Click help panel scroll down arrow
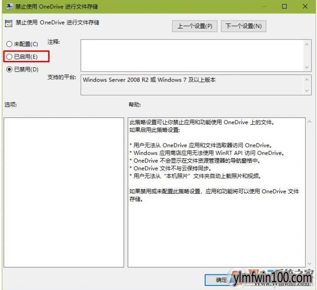The width and height of the screenshot is (317, 290). [x=310, y=263]
